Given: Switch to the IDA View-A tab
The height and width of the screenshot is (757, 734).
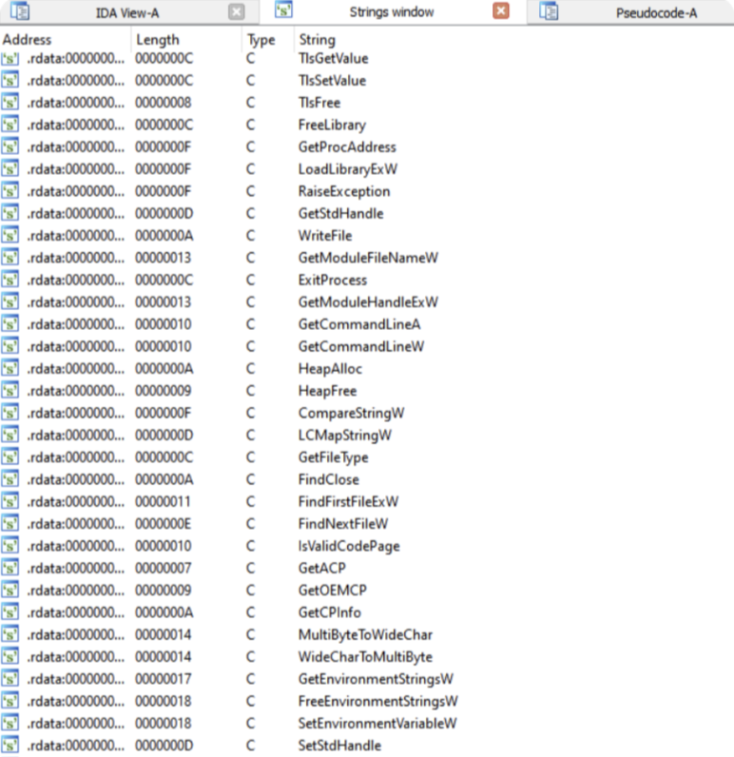Looking at the screenshot, I should coord(126,13).
